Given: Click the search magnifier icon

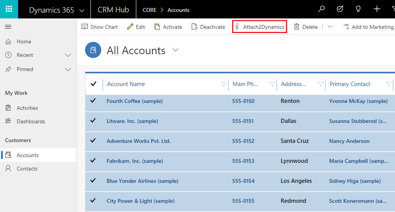Looking at the screenshot, I should click(321, 9).
